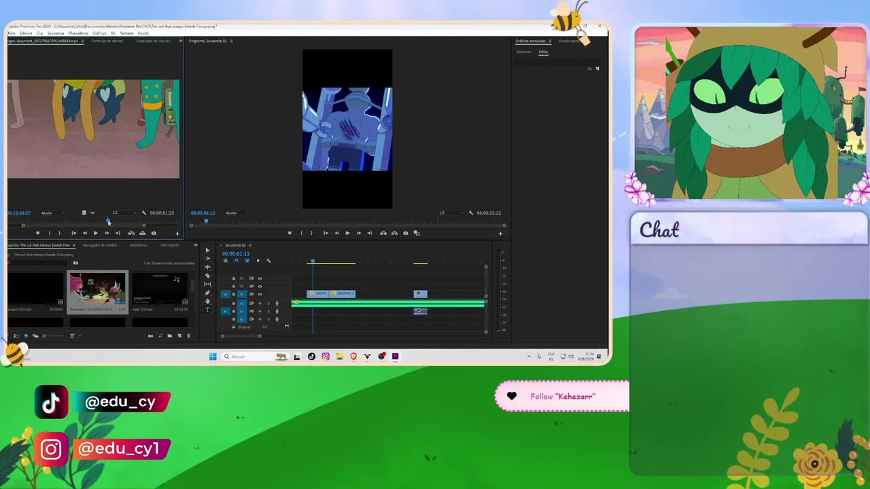Select the Slip tool
This screenshot has width=870, height=489.
point(208,284)
